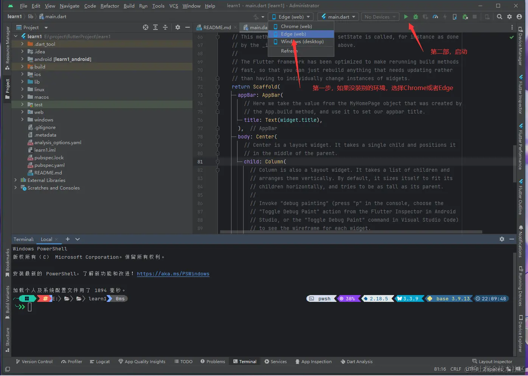Open the aka.ms/PSWindows link

[x=173, y=273]
